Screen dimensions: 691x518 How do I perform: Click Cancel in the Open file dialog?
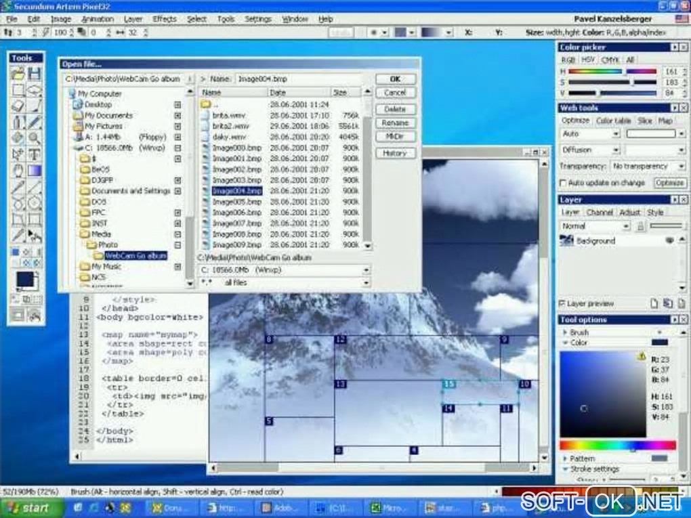point(396,93)
